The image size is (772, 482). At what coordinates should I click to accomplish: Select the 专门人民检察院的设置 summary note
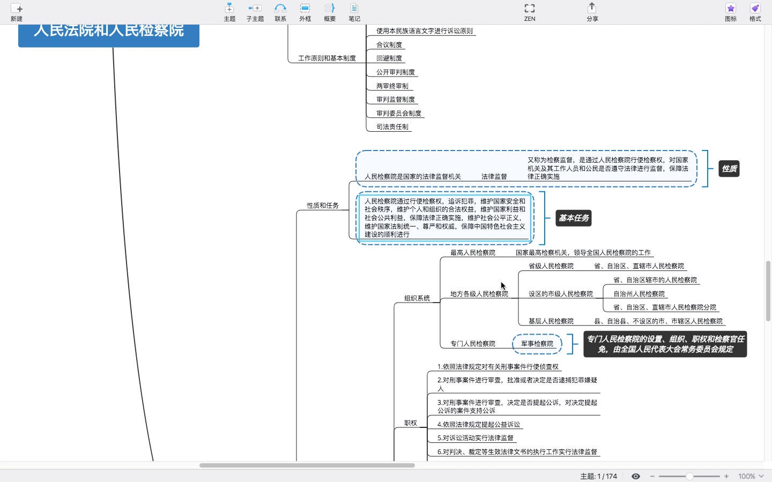(665, 344)
